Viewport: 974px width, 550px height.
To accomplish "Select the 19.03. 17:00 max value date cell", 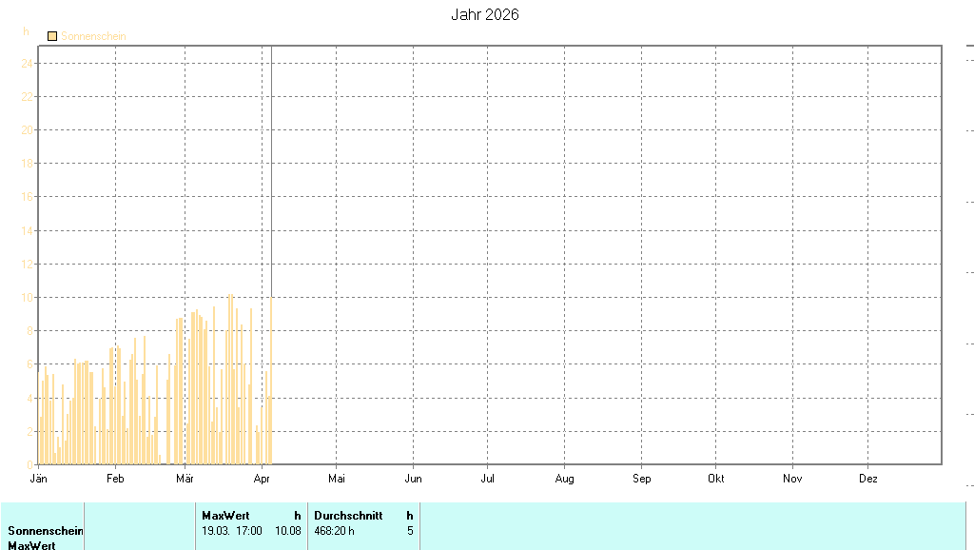I will (232, 531).
